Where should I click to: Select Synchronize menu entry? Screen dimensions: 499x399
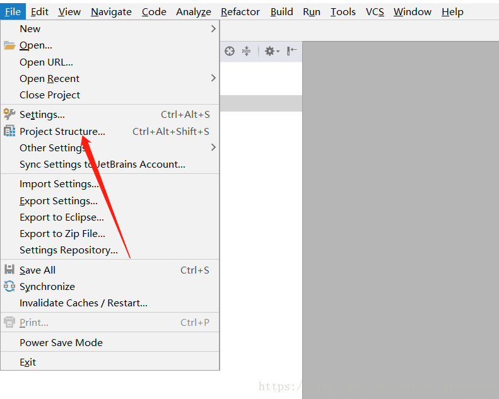[x=110, y=286]
